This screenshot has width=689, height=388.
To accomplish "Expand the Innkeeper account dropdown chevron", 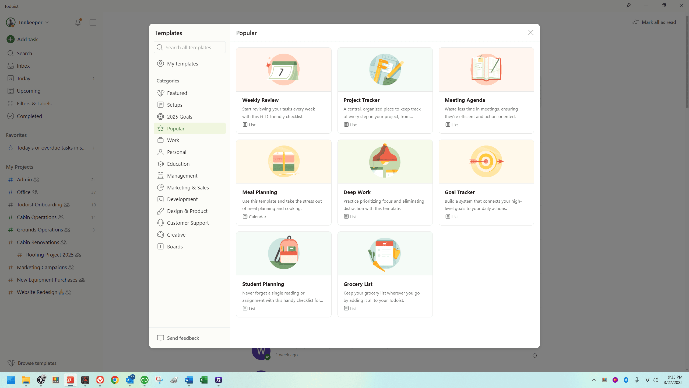I will tap(47, 23).
